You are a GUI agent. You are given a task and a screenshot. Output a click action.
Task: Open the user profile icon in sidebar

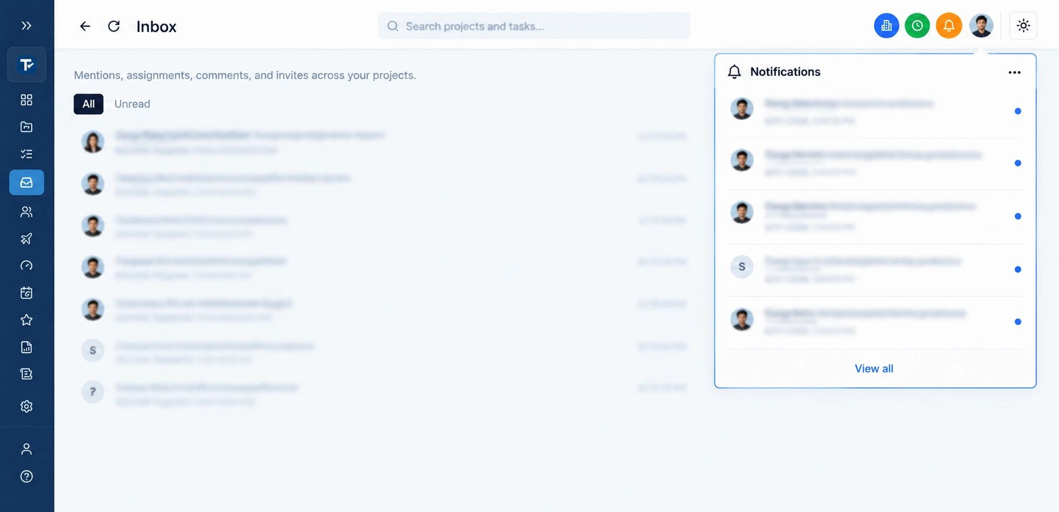pyautogui.click(x=26, y=449)
